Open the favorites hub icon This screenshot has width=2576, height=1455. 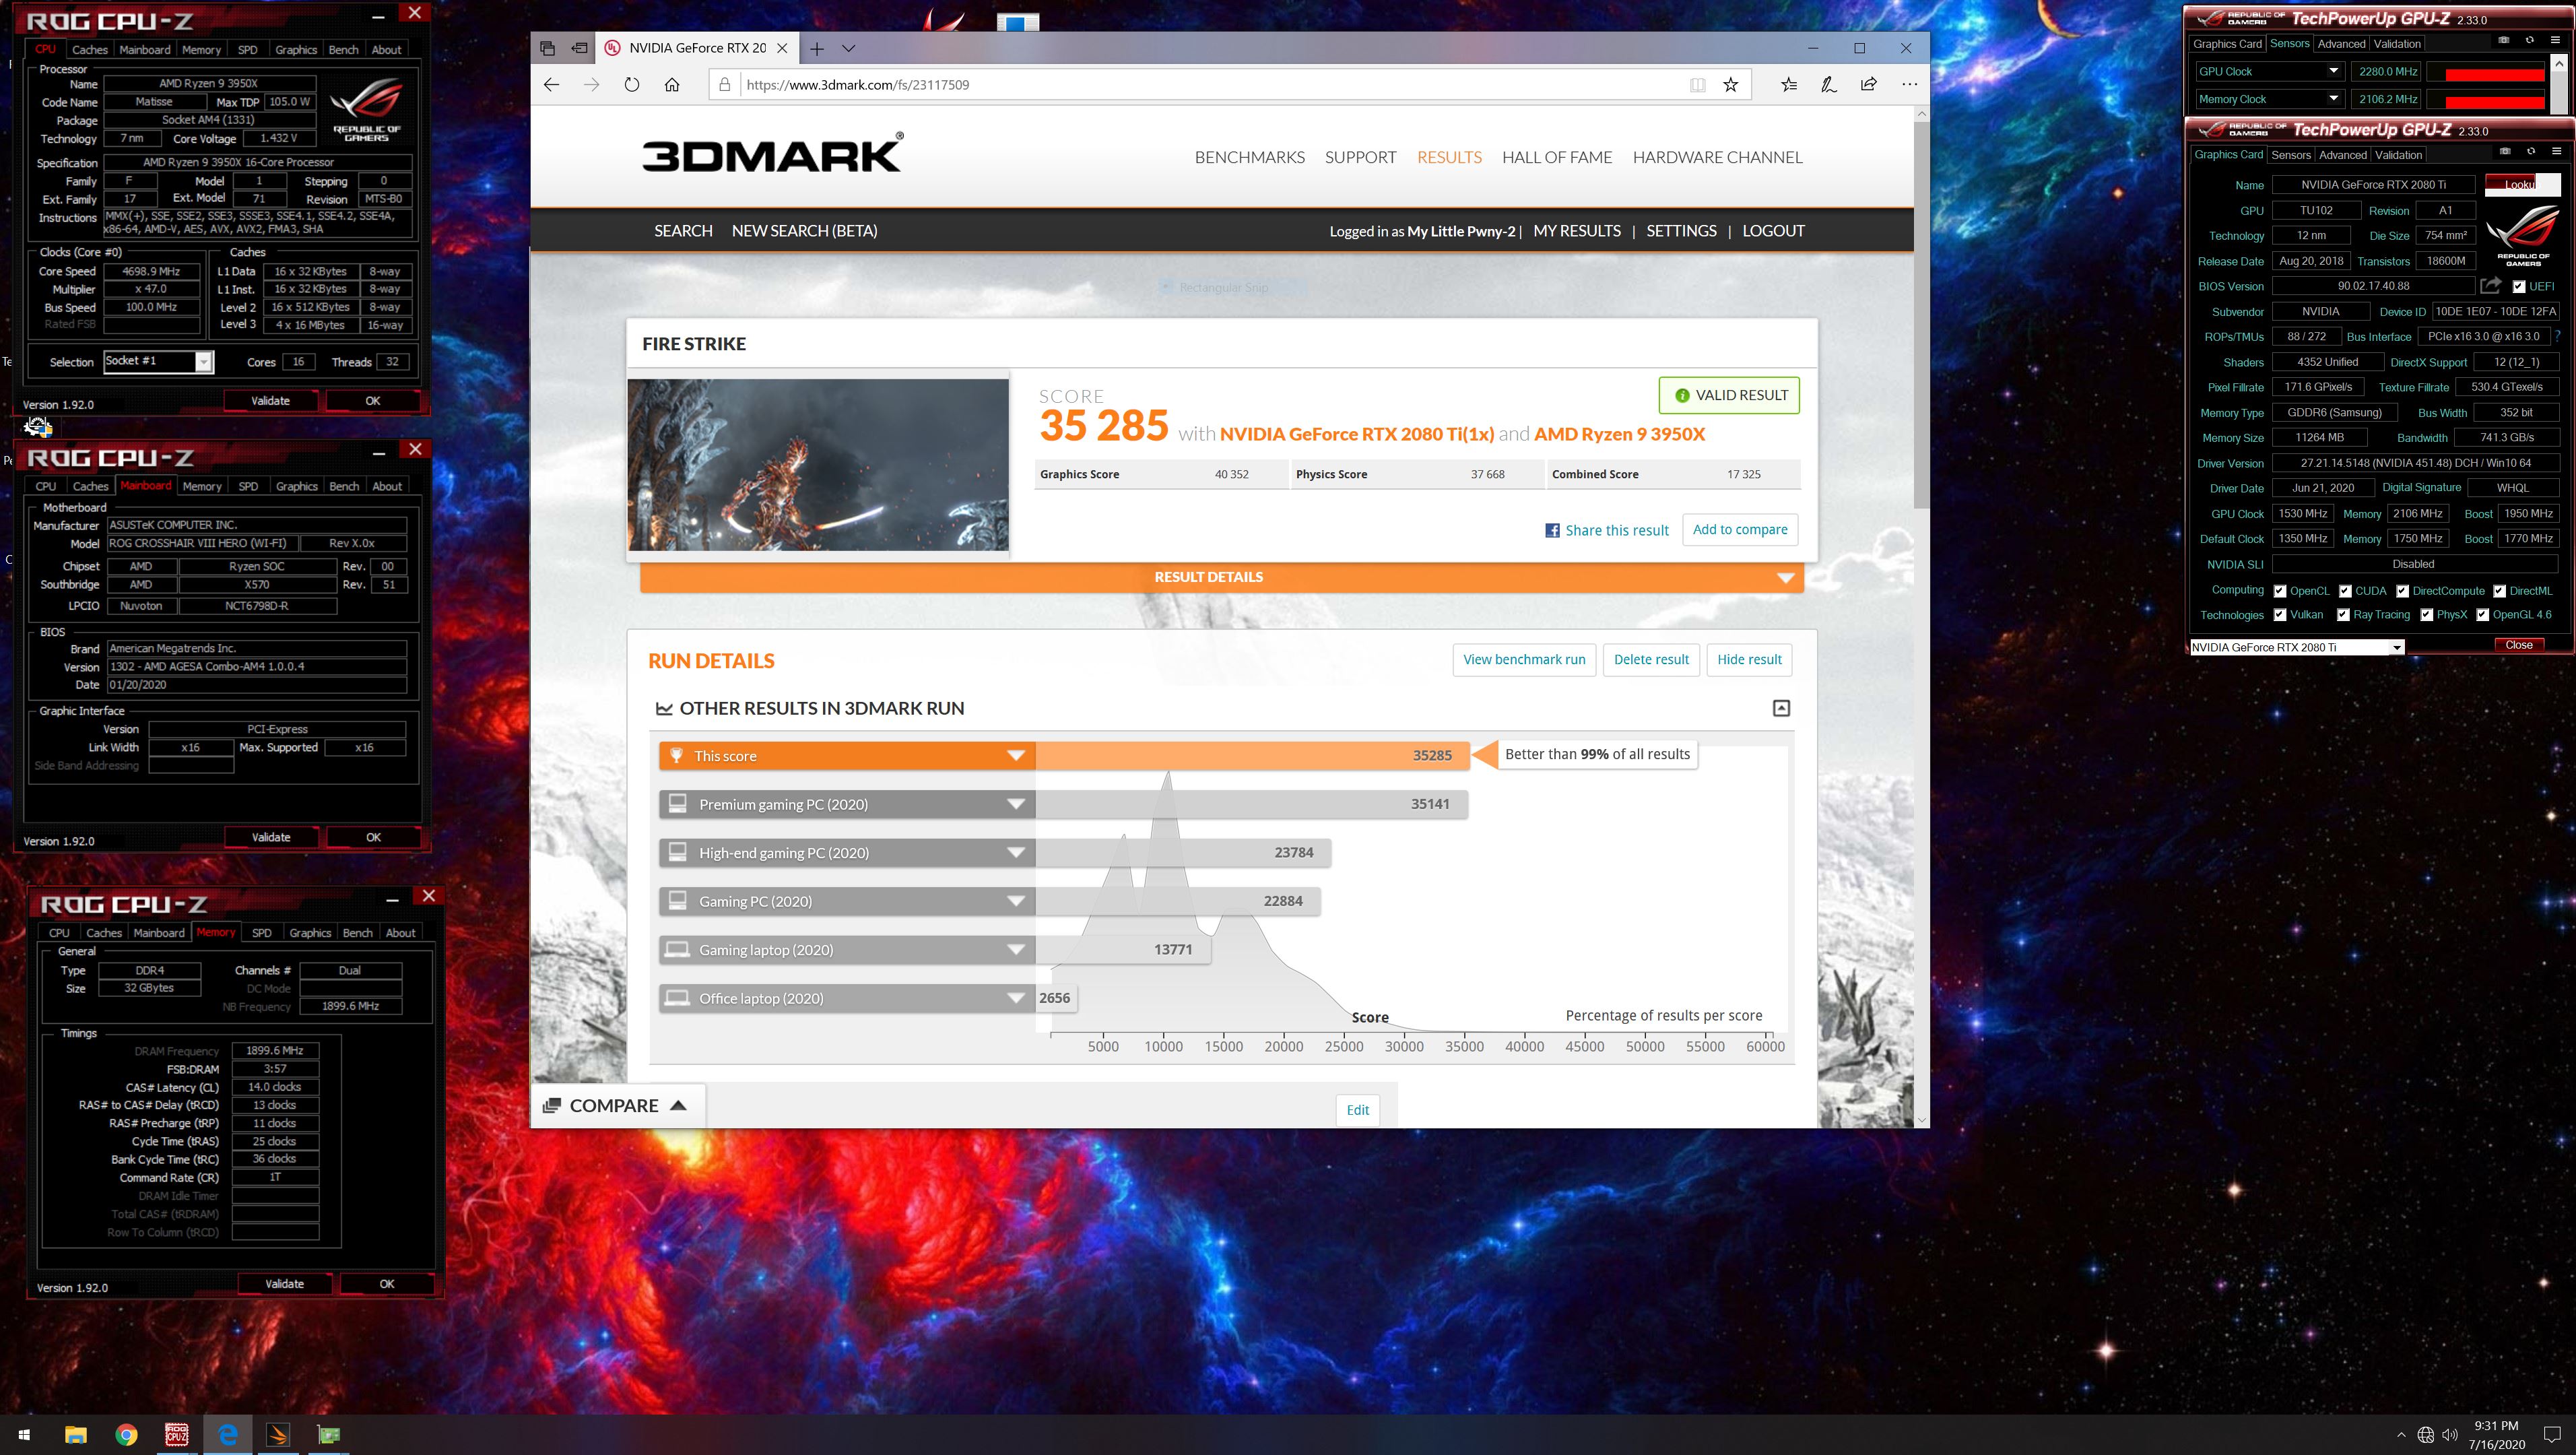[1789, 85]
